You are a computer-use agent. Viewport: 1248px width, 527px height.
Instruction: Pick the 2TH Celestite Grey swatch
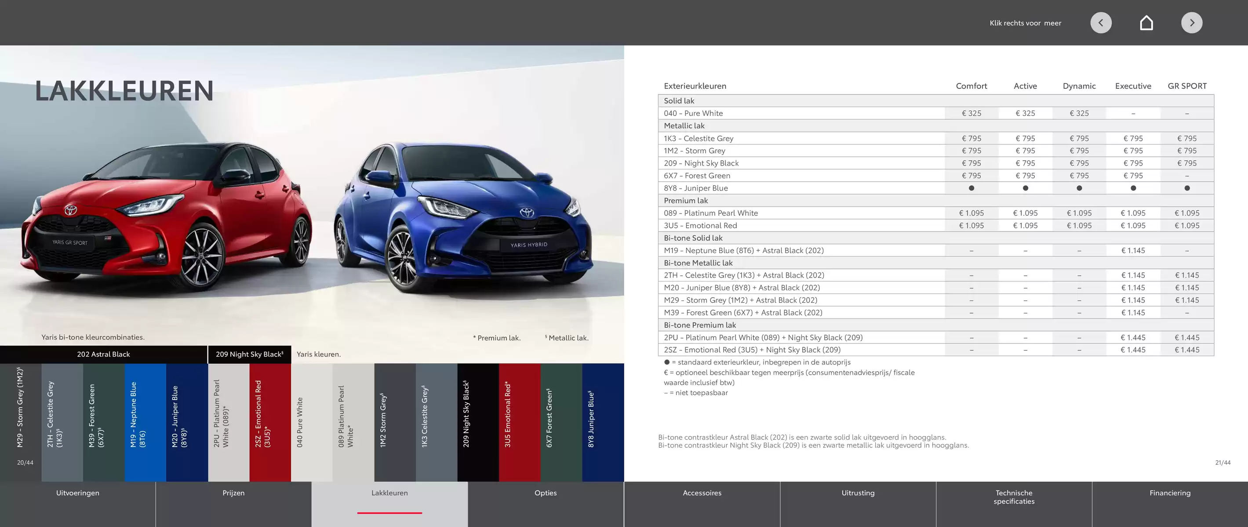click(62, 422)
